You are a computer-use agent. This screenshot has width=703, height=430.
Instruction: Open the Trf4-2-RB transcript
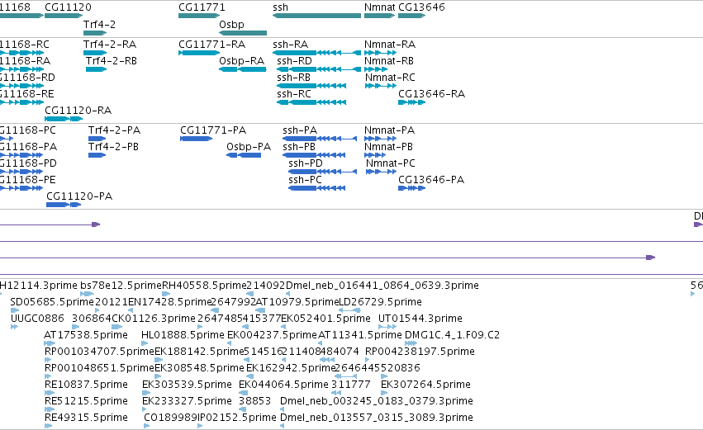point(112,61)
